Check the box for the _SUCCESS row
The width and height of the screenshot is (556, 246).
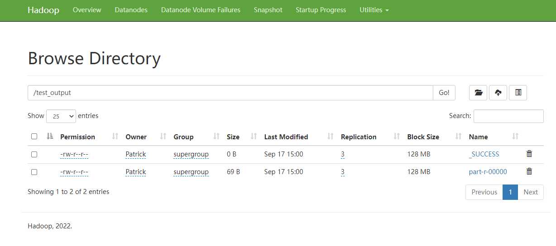(x=34, y=154)
